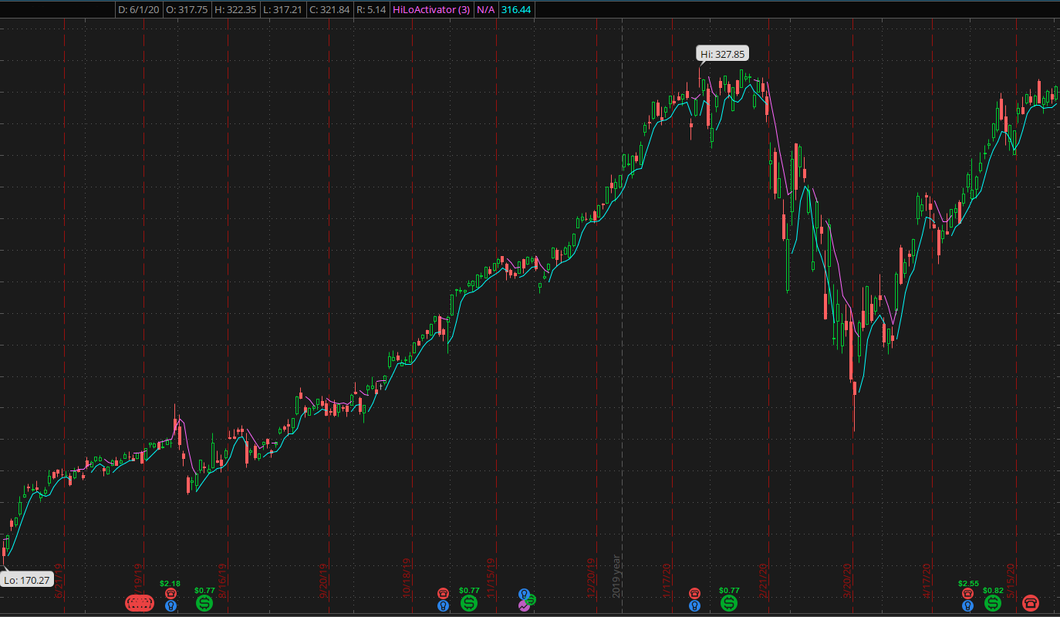Image resolution: width=1060 pixels, height=617 pixels.
Task: Click the red earnings phone icon under $2.18
Action: coord(170,593)
